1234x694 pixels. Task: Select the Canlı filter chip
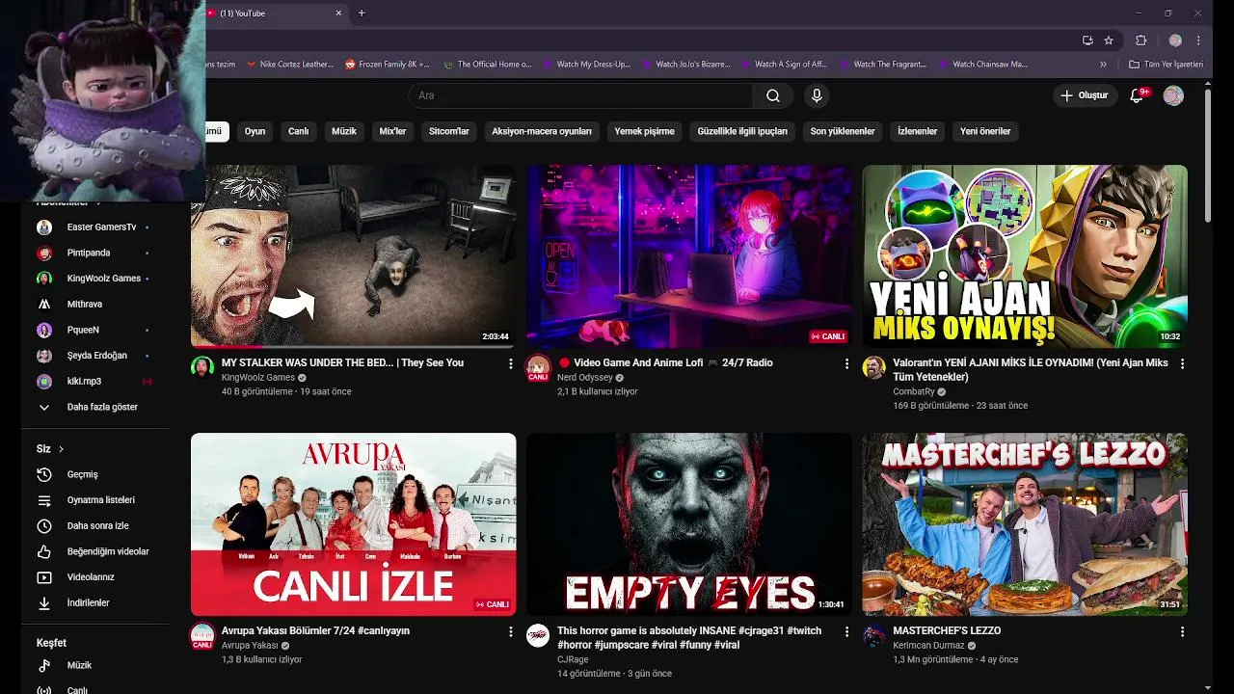click(x=299, y=131)
